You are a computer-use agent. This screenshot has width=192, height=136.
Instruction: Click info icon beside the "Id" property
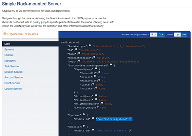point(76,49)
